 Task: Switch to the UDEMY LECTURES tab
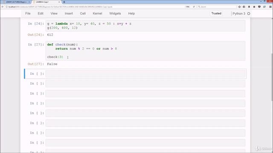17,2
